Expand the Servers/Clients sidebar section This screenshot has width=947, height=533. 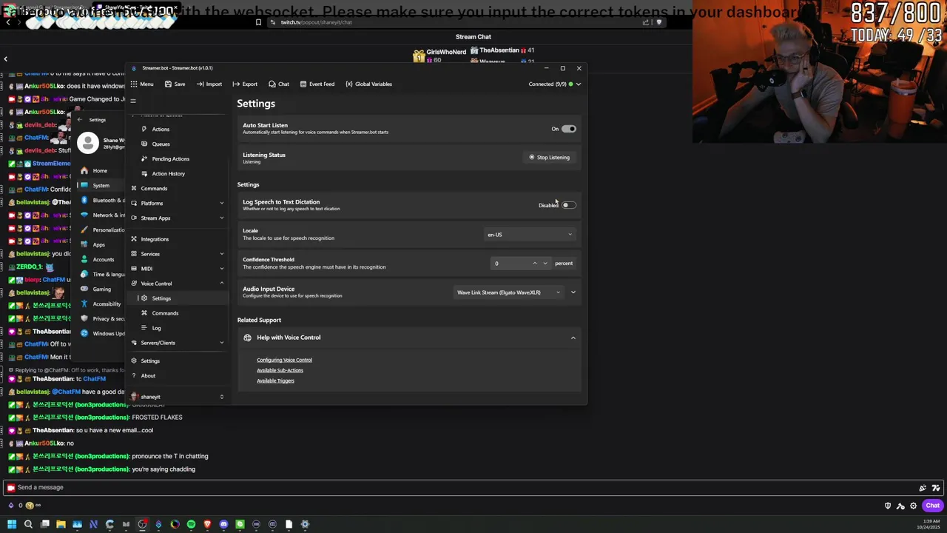[178, 343]
